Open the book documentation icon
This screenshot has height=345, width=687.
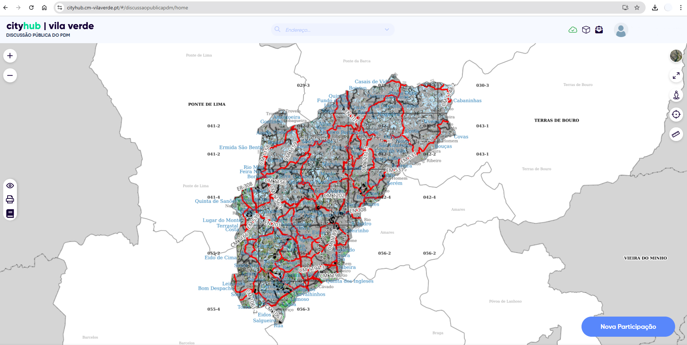point(10,213)
